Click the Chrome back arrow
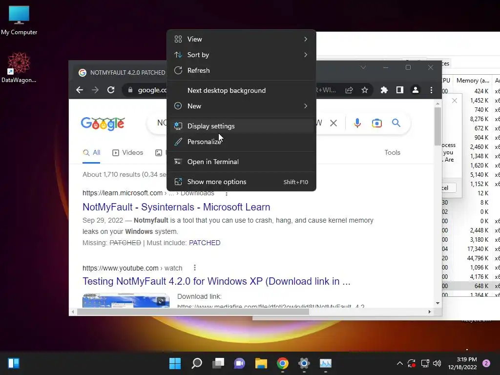 point(80,90)
